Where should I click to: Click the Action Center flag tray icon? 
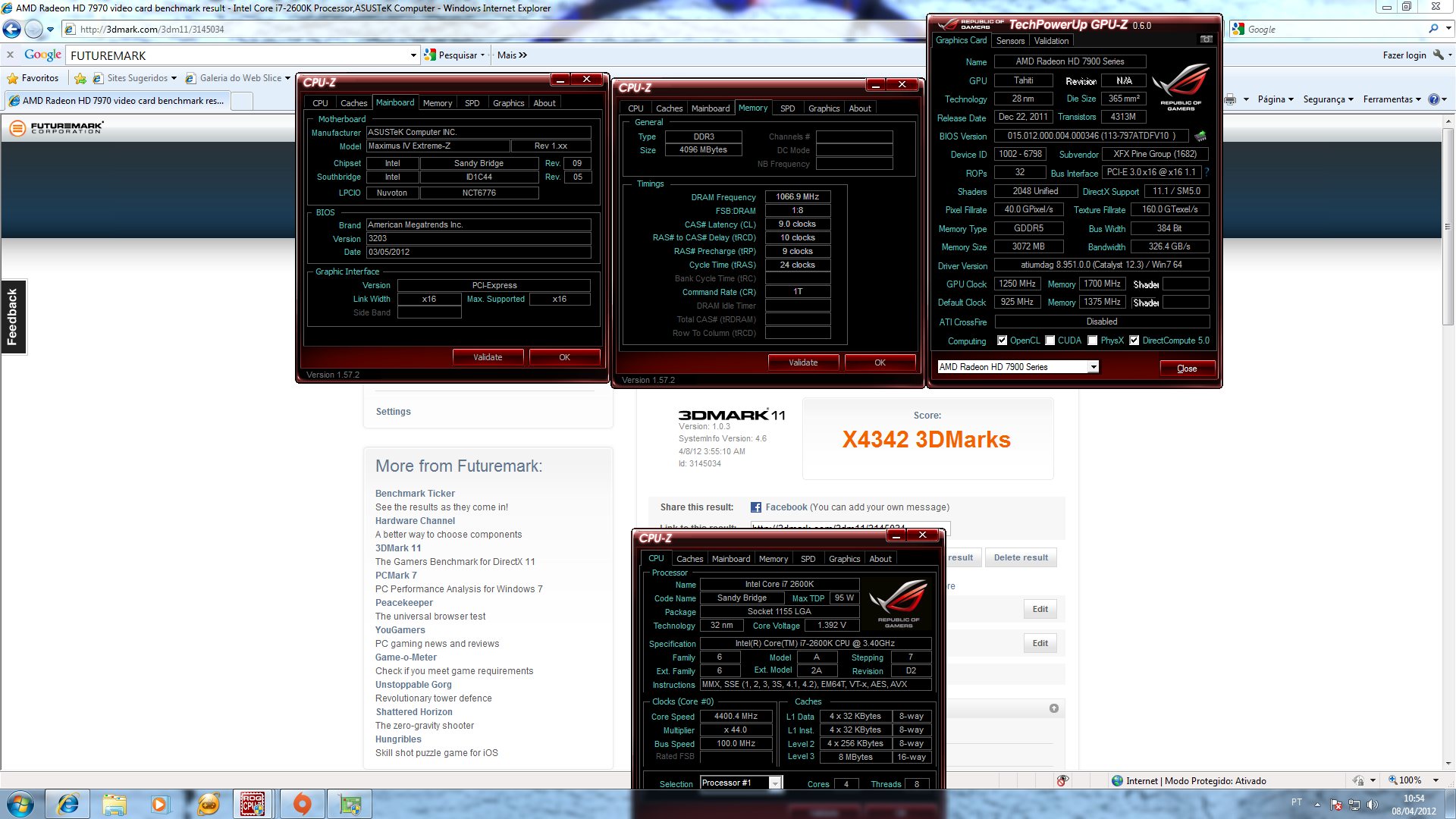click(x=1336, y=804)
